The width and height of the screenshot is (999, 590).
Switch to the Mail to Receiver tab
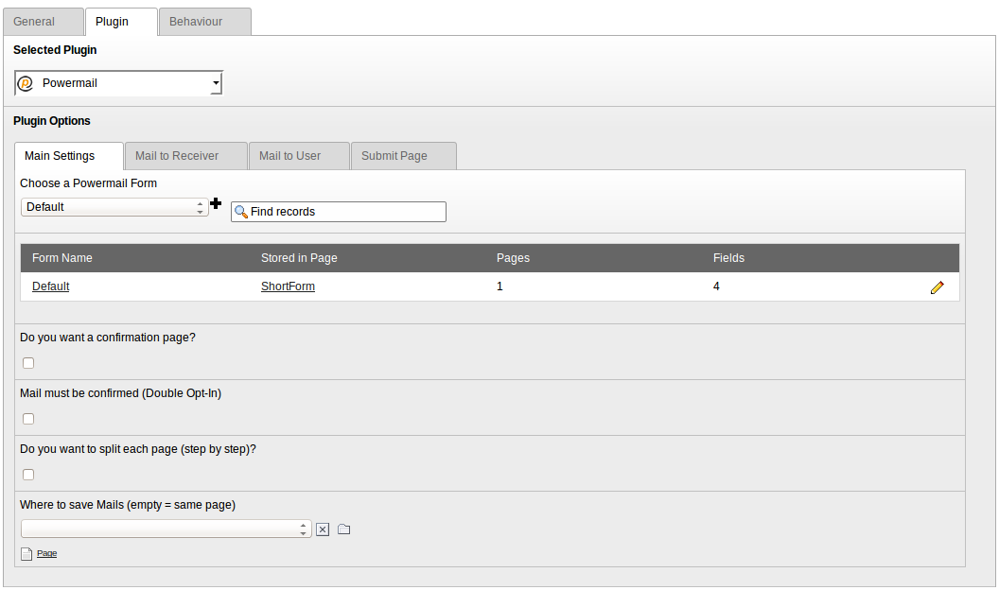coord(177,156)
